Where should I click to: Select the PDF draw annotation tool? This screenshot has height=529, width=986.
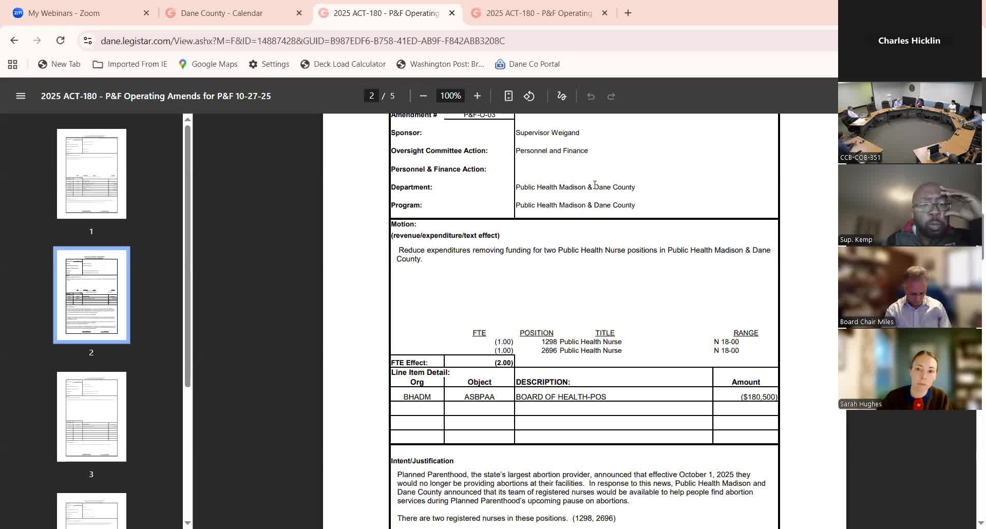click(561, 96)
